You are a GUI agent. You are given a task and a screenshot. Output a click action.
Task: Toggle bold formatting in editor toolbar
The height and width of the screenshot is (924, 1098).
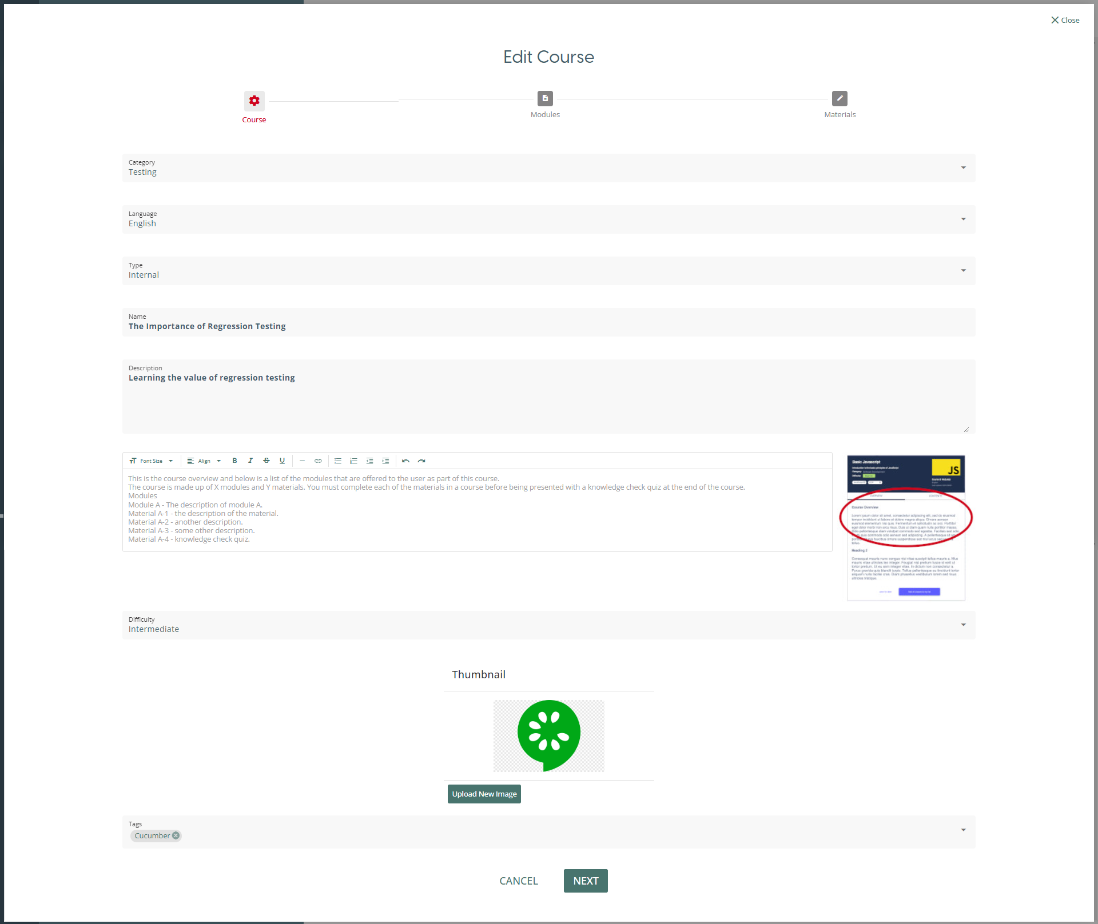[x=234, y=461]
